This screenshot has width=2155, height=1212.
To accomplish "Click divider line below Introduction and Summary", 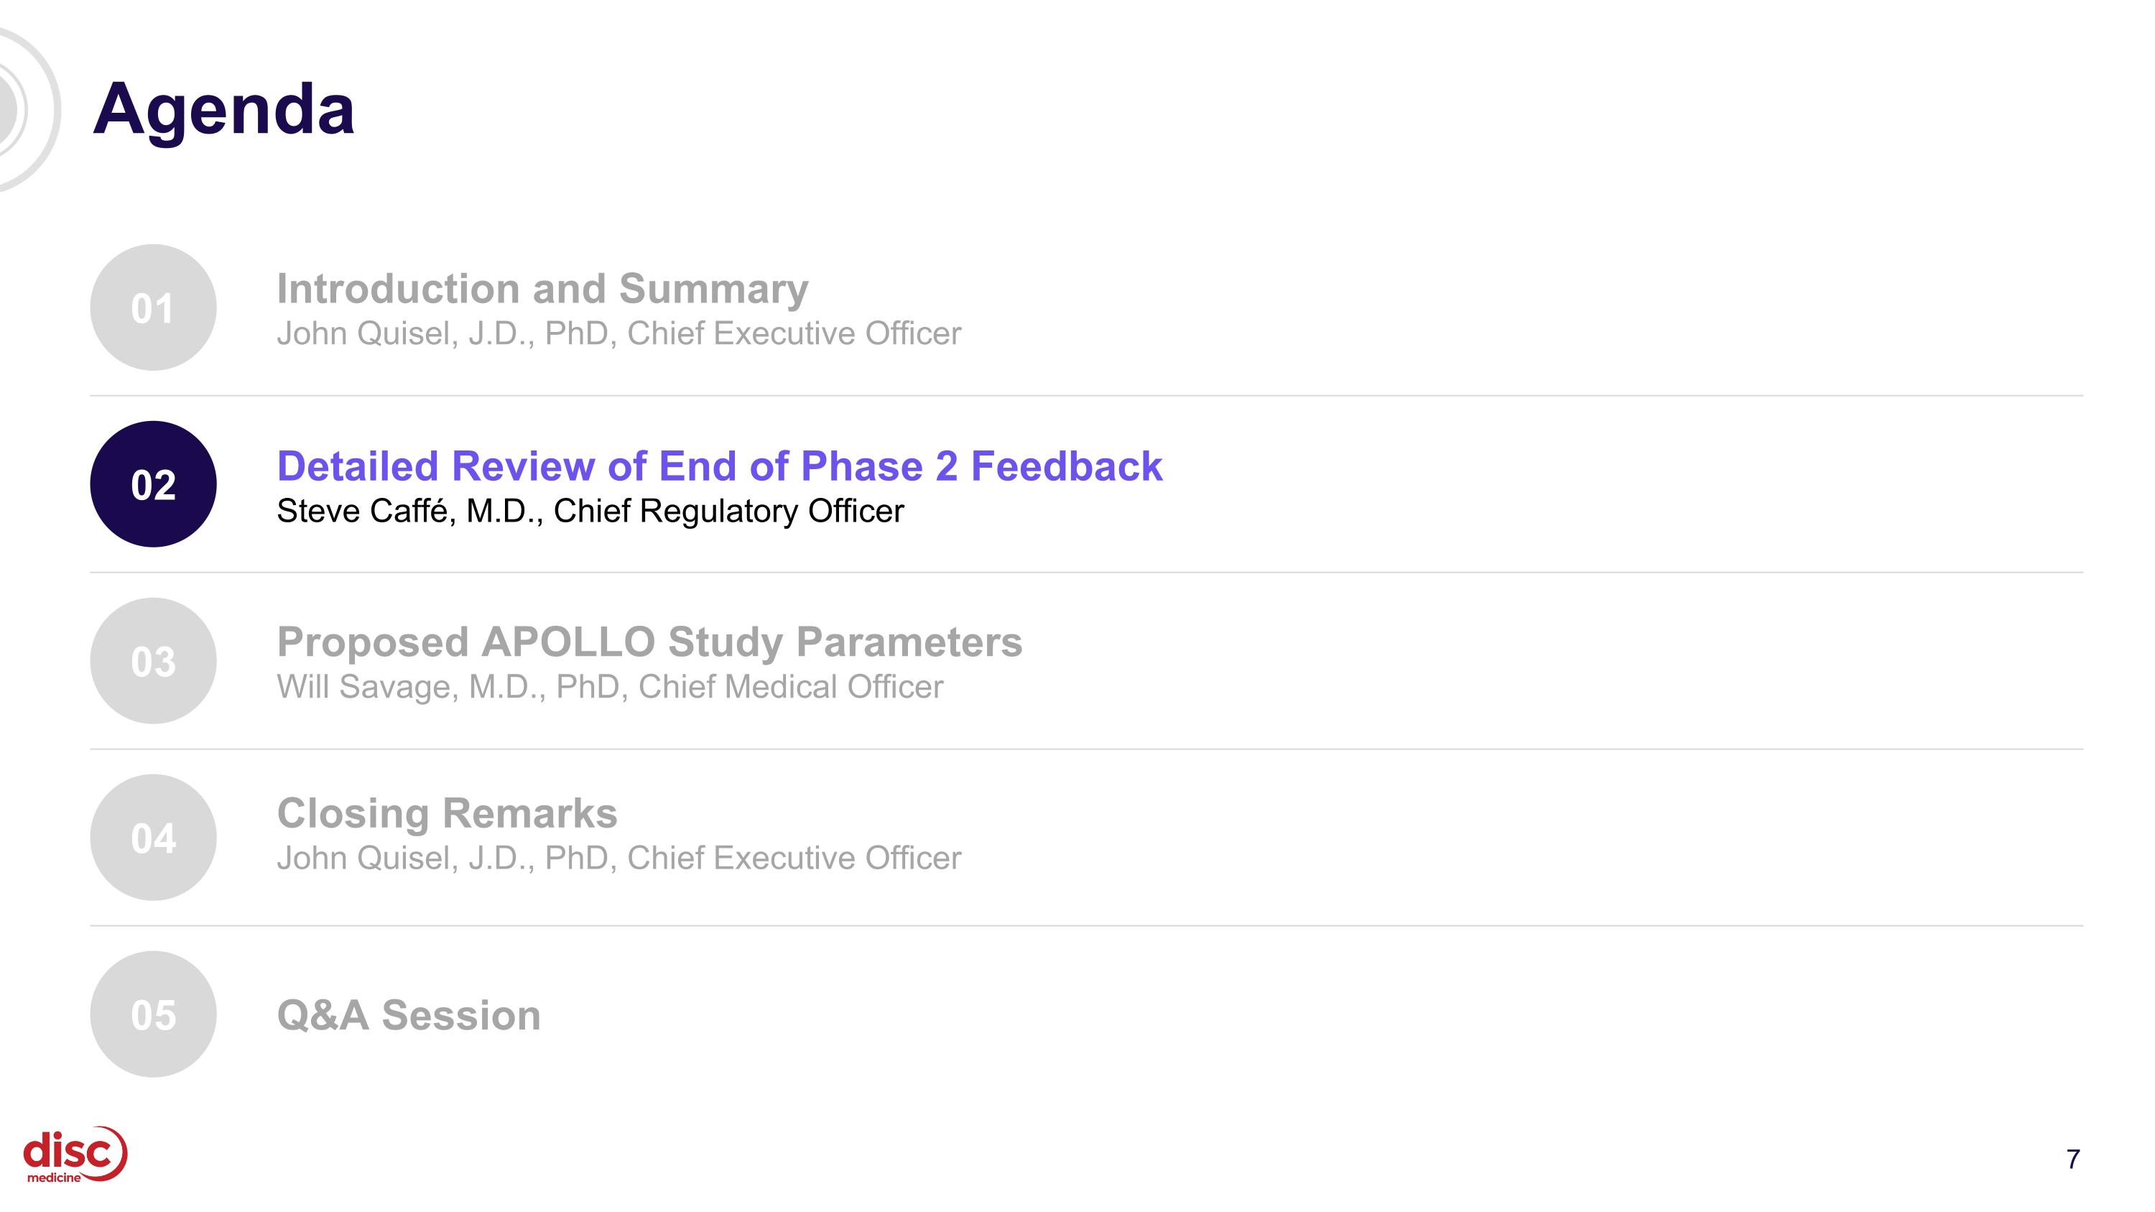I will coord(1087,396).
